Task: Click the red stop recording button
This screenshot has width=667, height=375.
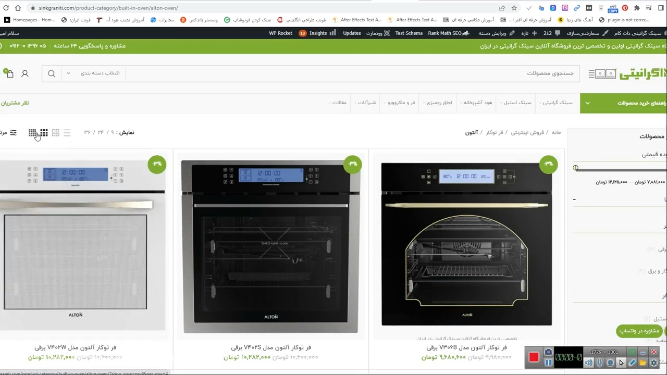Action: [534, 357]
